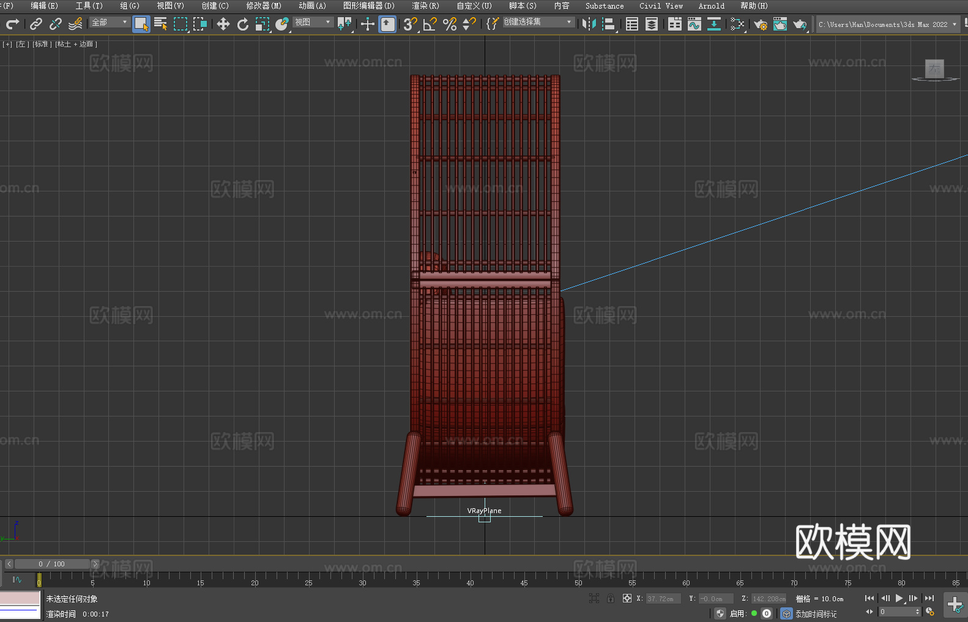Open the Curve Editor
Image resolution: width=968 pixels, height=622 pixels.
point(694,24)
